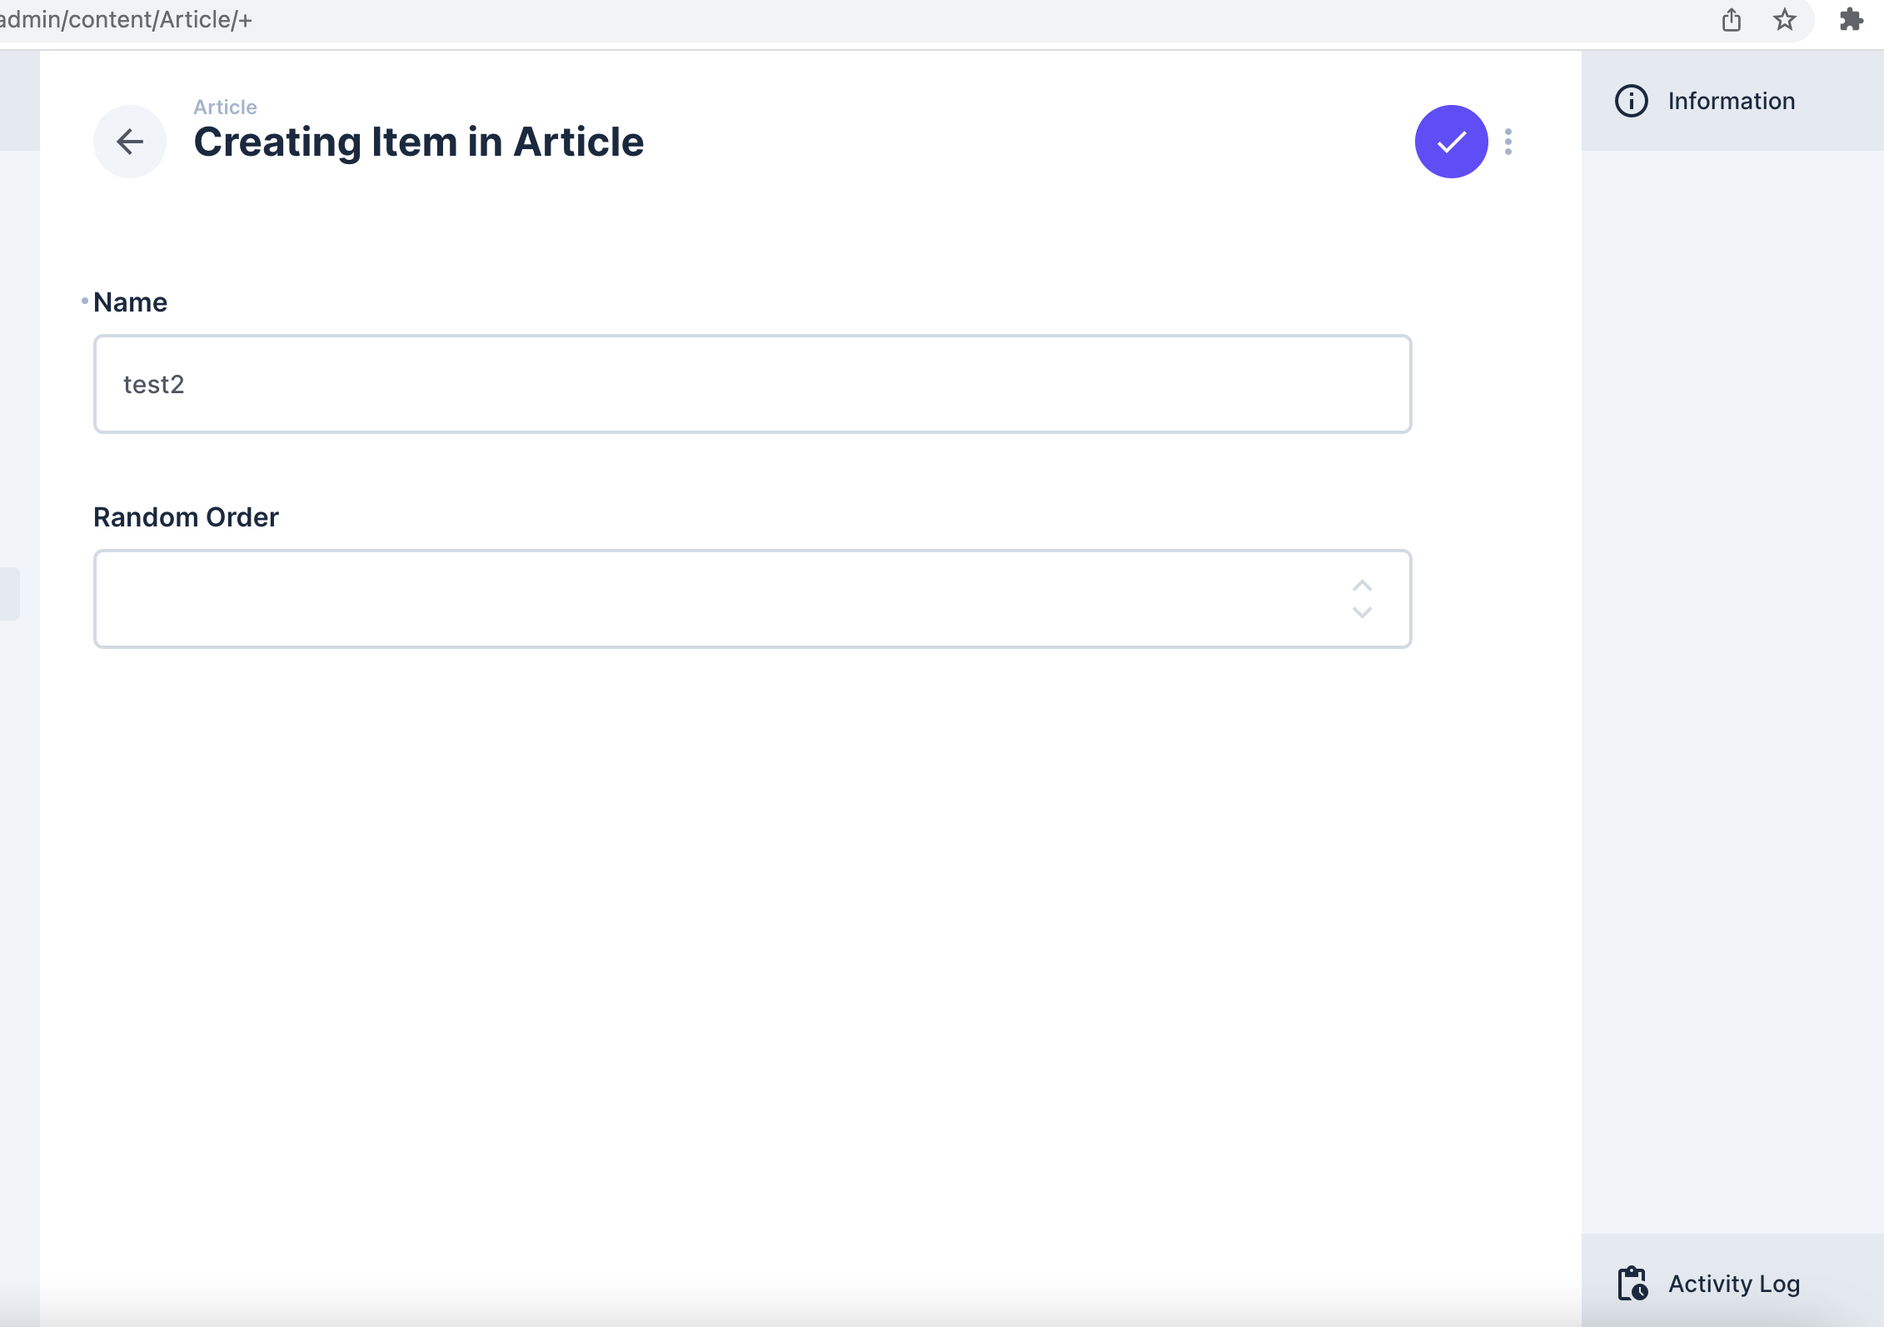Click the Activity Log label text

point(1733,1283)
